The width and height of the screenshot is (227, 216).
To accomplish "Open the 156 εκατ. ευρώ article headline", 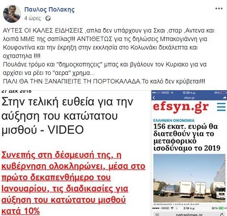I will coord(186,137).
